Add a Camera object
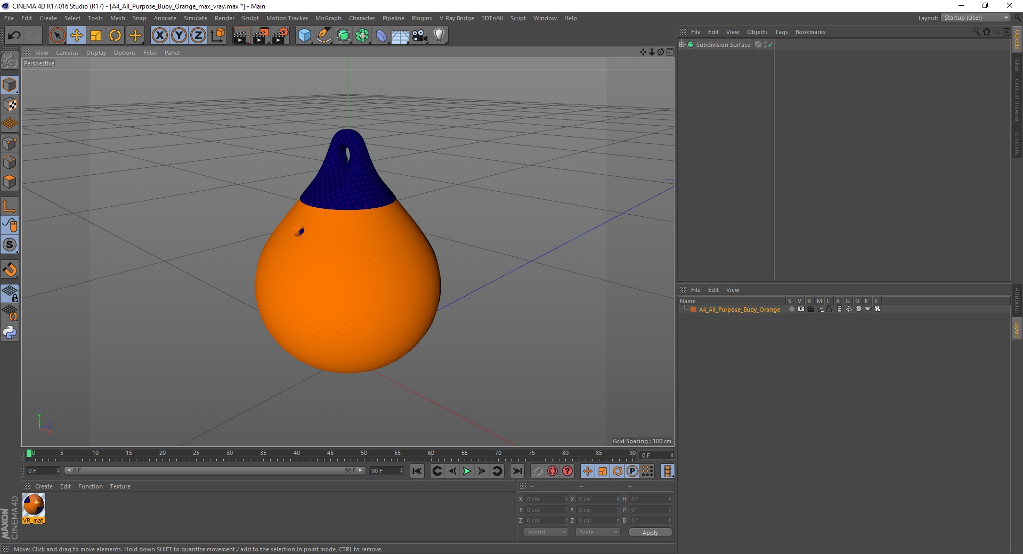 point(420,36)
